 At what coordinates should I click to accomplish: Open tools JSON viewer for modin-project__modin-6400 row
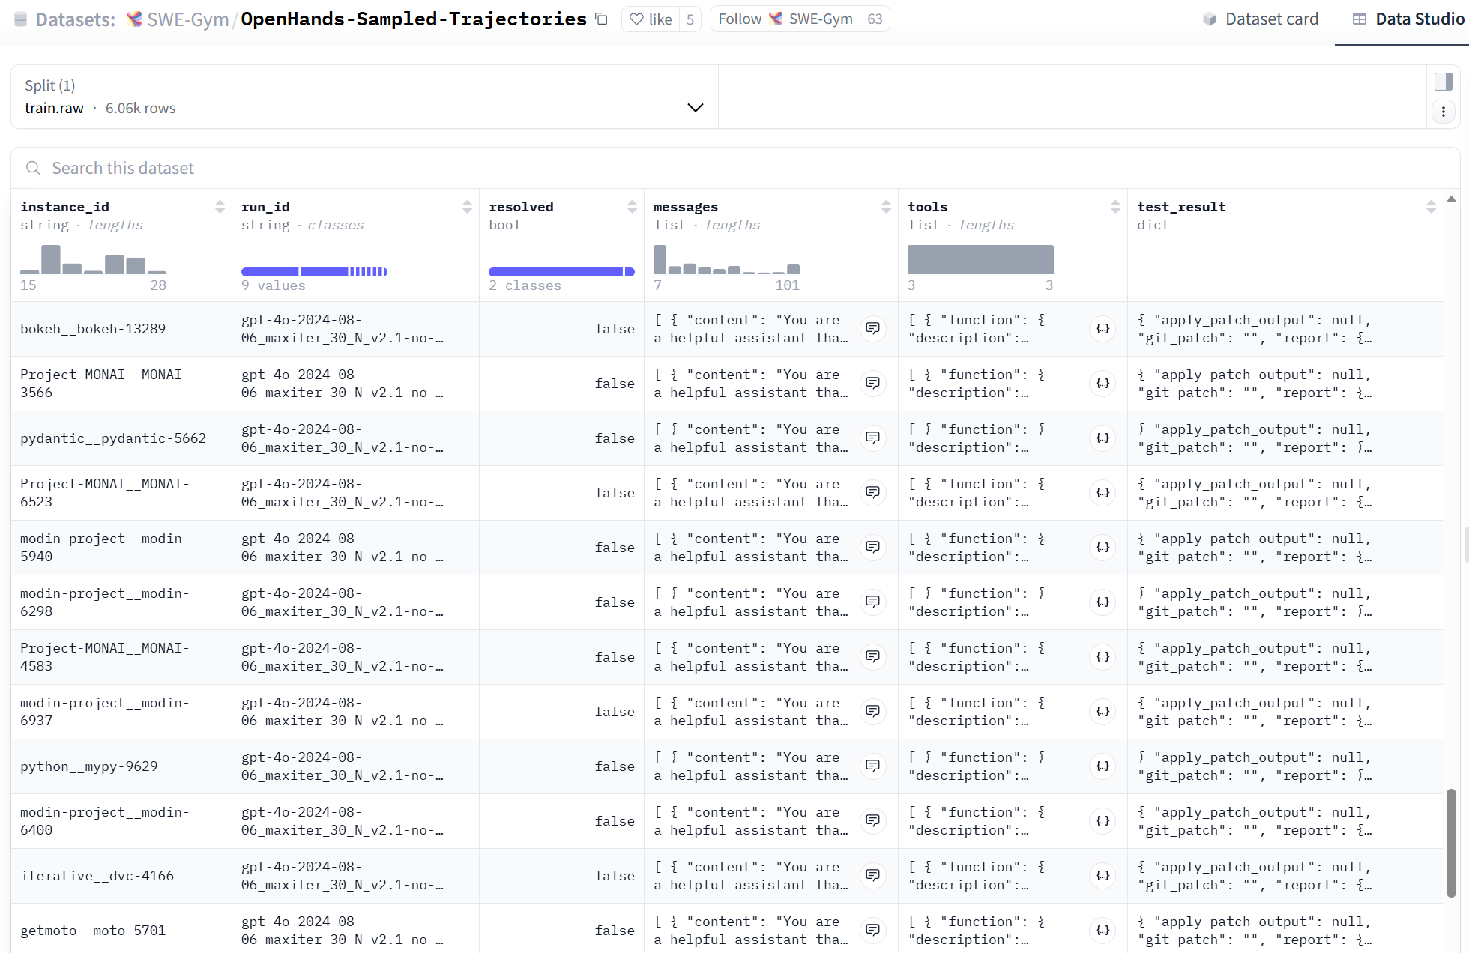[1102, 820]
